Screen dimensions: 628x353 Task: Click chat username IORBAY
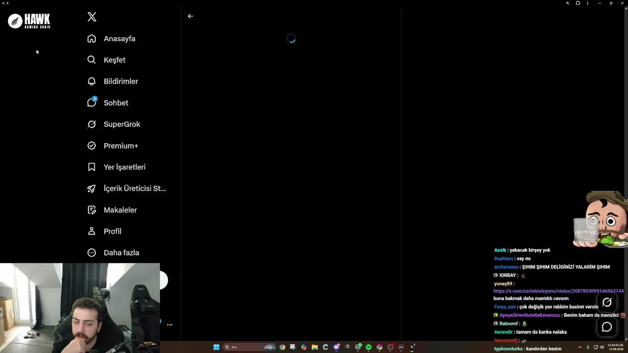[x=507, y=275]
